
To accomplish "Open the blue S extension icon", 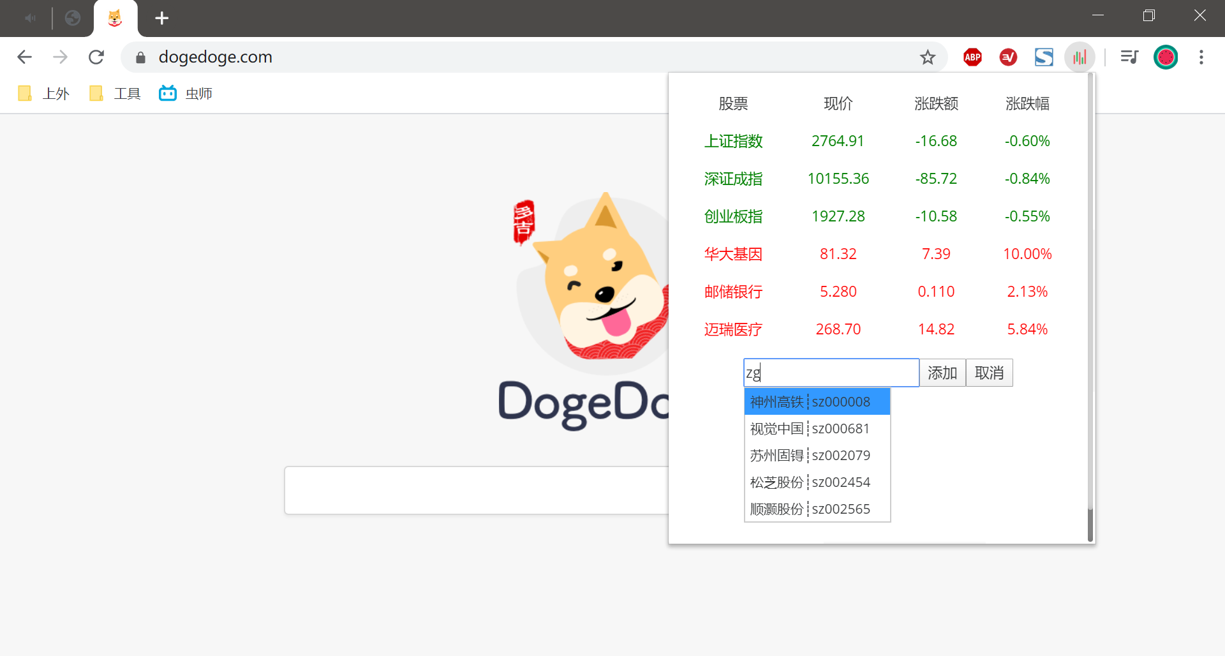I will click(x=1044, y=57).
